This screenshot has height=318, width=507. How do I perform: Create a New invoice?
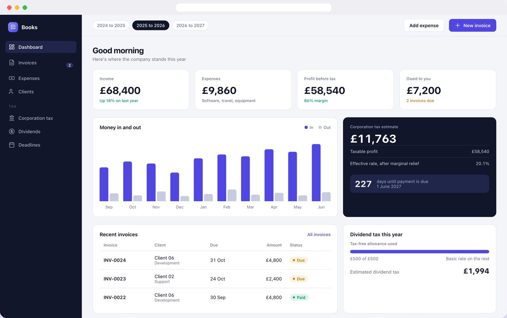click(472, 25)
